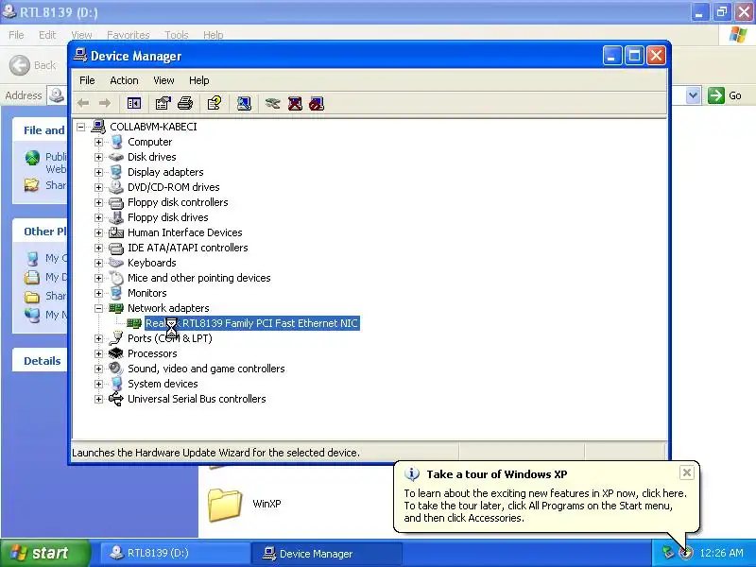Screen dimensions: 756x567
Task: Click the Print toolbar icon
Action: pos(185,103)
